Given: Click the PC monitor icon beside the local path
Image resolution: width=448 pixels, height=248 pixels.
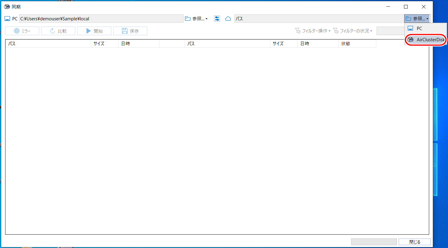Looking at the screenshot, I should [7, 19].
